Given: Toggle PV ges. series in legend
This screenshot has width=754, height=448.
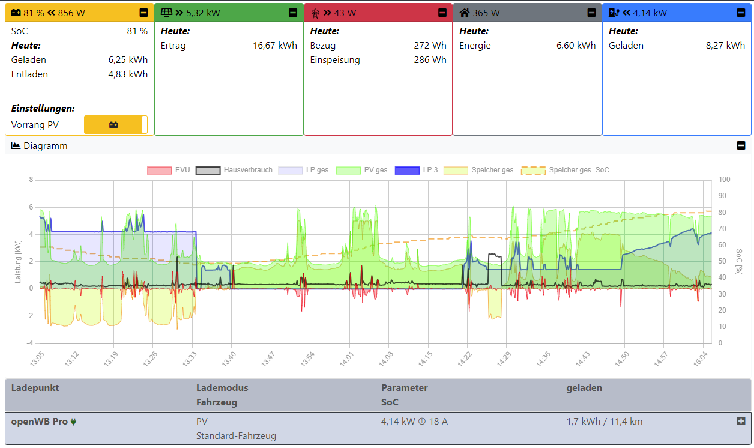Looking at the screenshot, I should pyautogui.click(x=363, y=170).
